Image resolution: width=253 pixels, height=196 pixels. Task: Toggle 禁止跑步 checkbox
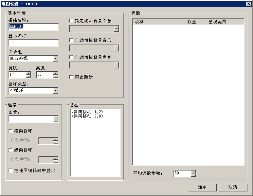(x=71, y=77)
